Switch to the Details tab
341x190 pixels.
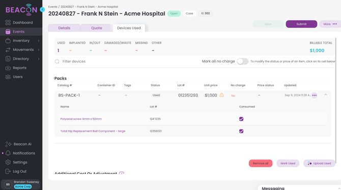coord(64,28)
